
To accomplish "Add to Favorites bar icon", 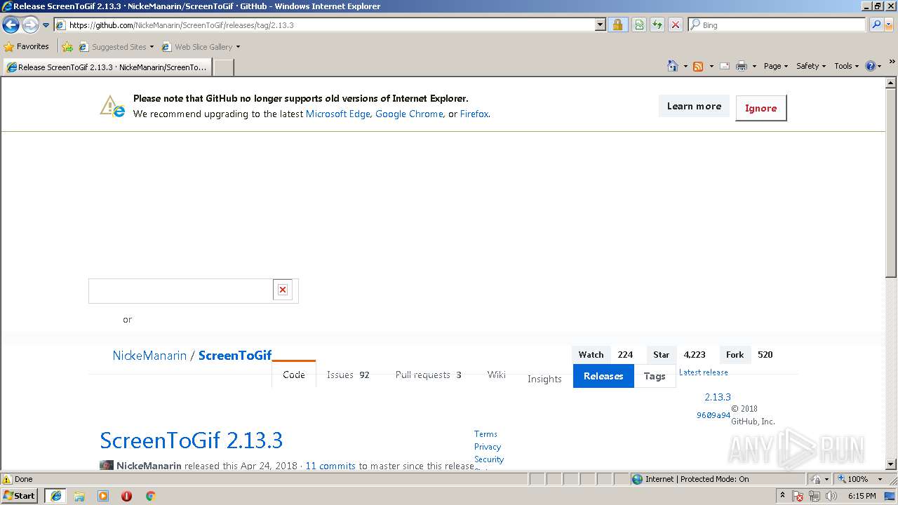I will (67, 47).
